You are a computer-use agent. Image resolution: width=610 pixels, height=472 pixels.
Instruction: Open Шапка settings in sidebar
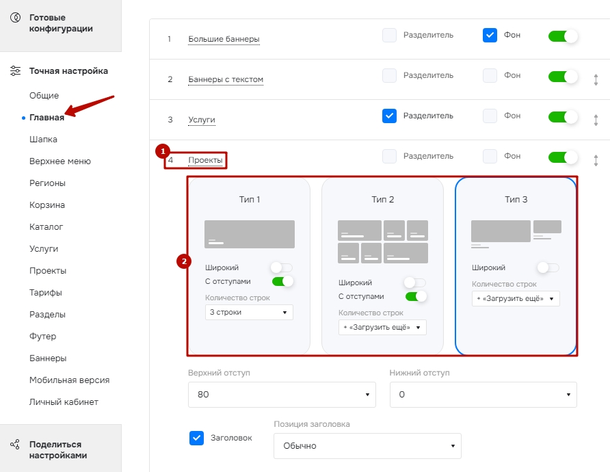tap(43, 140)
